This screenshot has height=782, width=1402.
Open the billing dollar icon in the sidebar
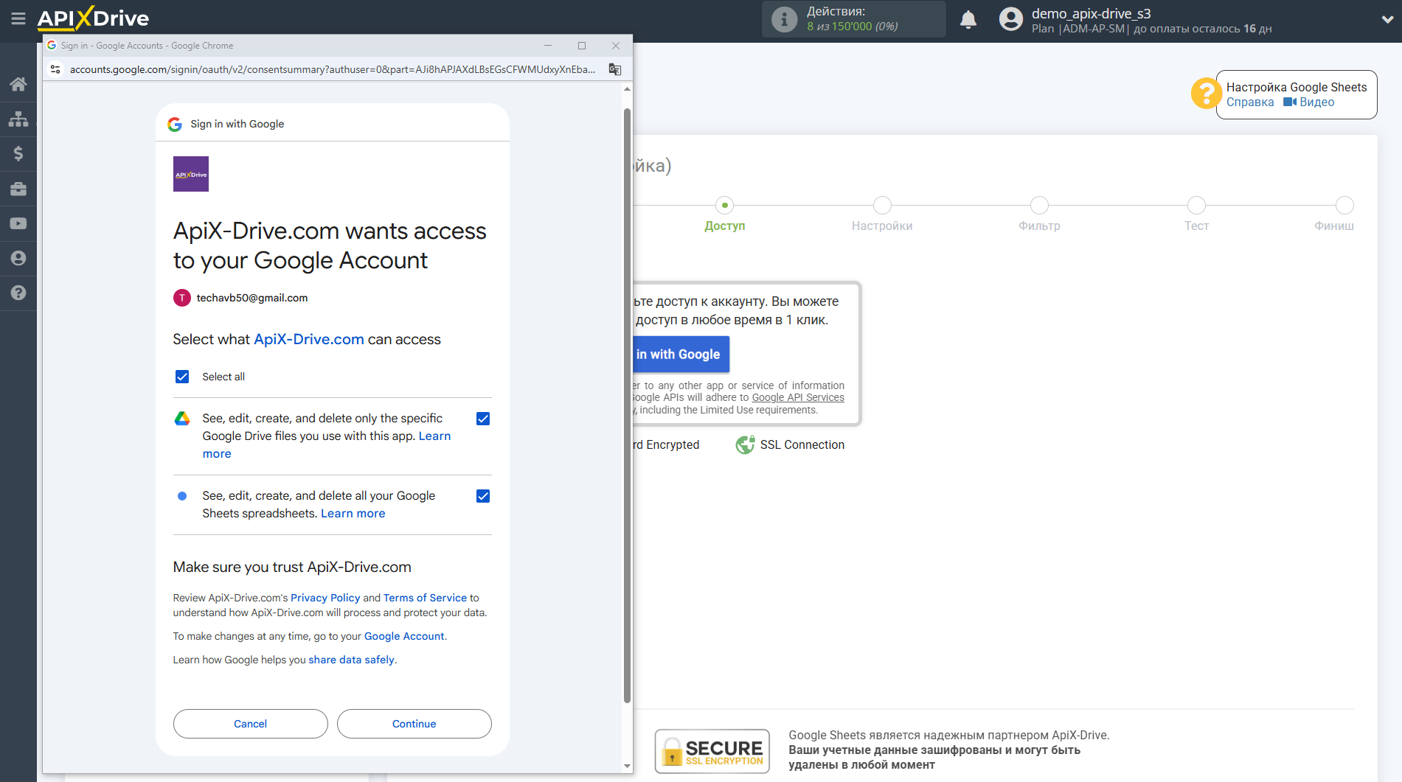[x=18, y=153]
